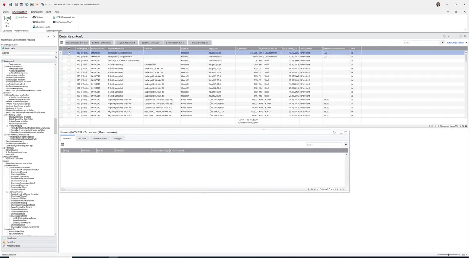The image size is (469, 258).
Task: Open the Datensätze wählen dropdown
Action: click(x=456, y=43)
